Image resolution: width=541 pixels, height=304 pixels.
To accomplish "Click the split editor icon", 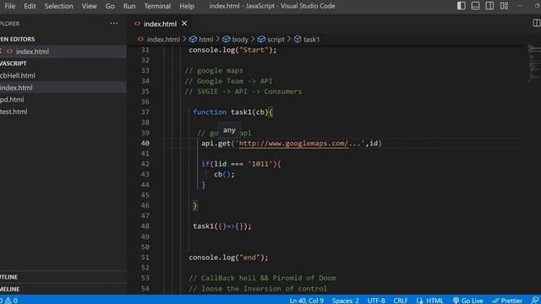I will [536, 23].
